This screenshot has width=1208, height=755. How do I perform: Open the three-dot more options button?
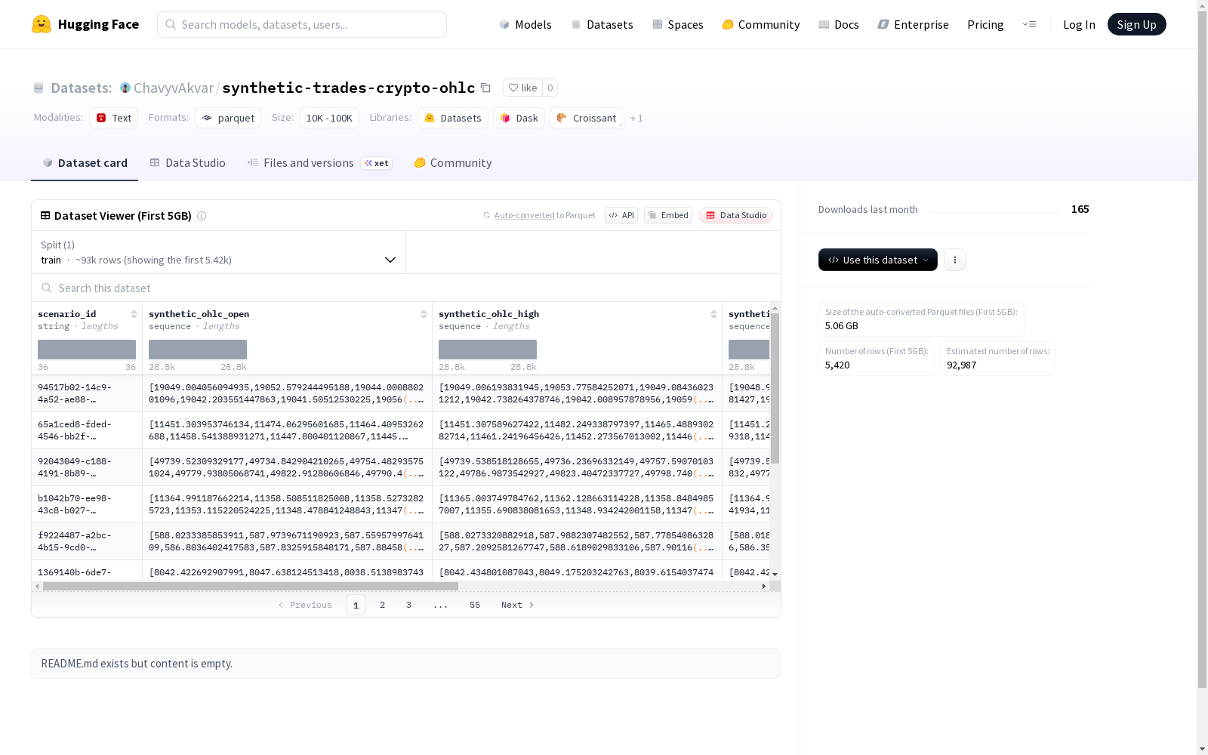click(954, 260)
